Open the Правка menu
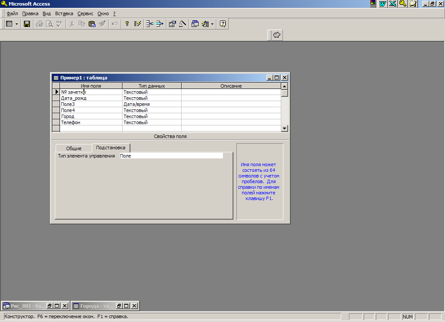The image size is (445, 322). (30, 13)
